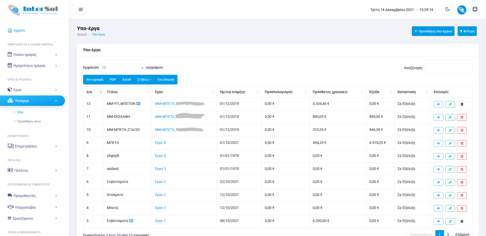
Task: Delete row 12 with black trash icon
Action: tap(462, 104)
